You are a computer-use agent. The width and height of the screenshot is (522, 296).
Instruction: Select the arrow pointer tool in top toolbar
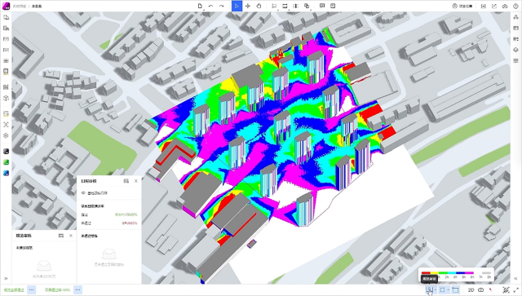click(237, 6)
